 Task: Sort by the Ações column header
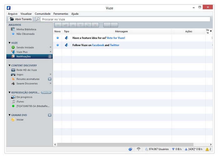189,31
